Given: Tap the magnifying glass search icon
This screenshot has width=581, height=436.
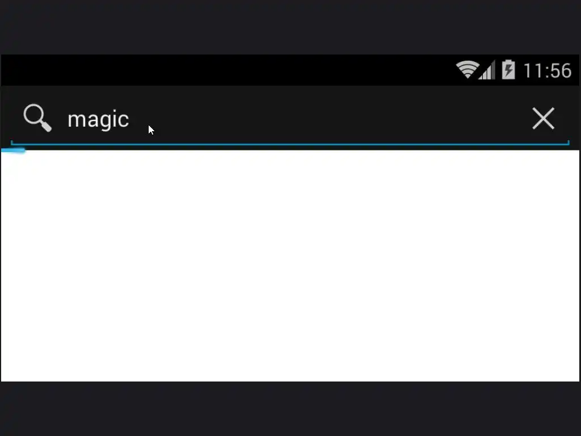Looking at the screenshot, I should click(37, 118).
